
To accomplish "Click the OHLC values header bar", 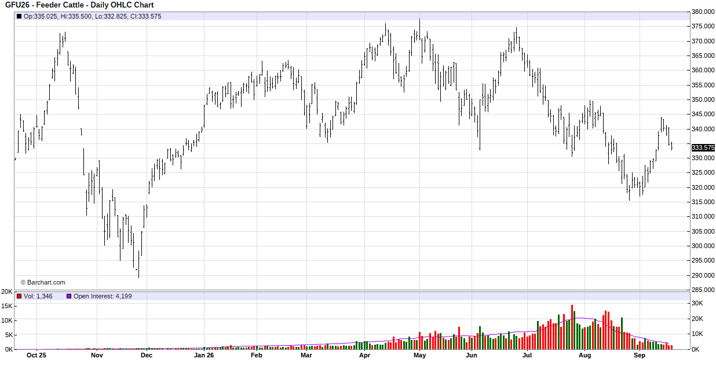I will click(352, 16).
